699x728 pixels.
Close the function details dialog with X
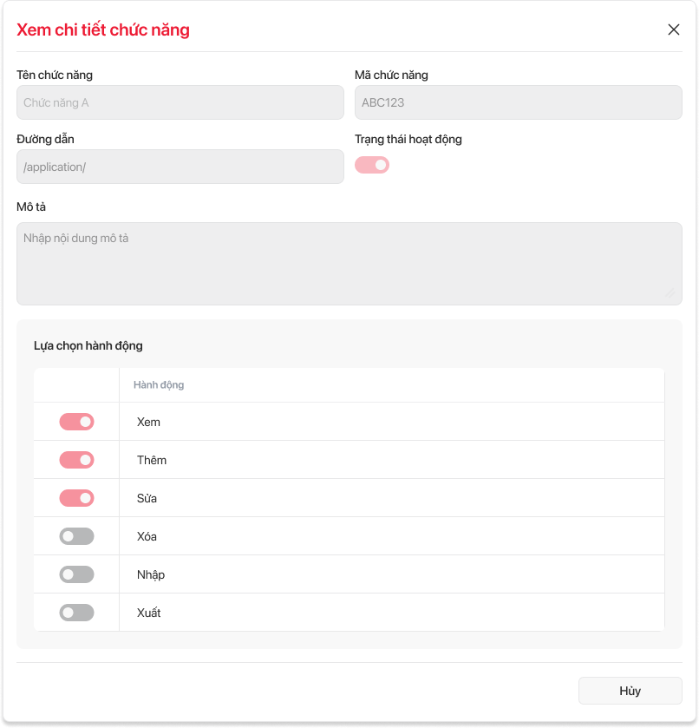(674, 30)
